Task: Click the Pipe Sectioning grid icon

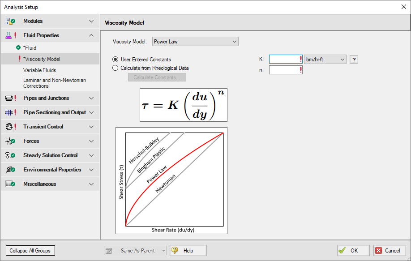Action: (x=9, y=112)
